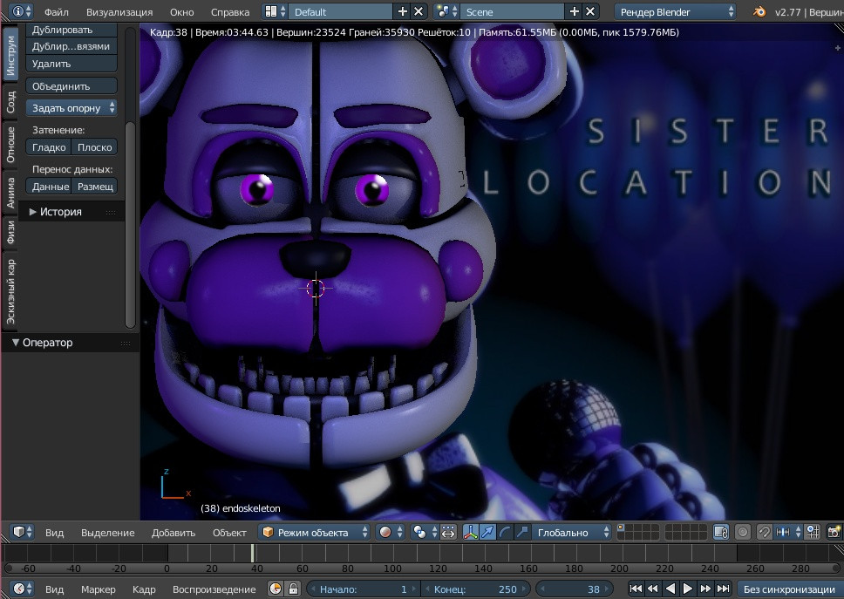Delete the Default screen layout
The width and height of the screenshot is (844, 599).
(x=419, y=11)
